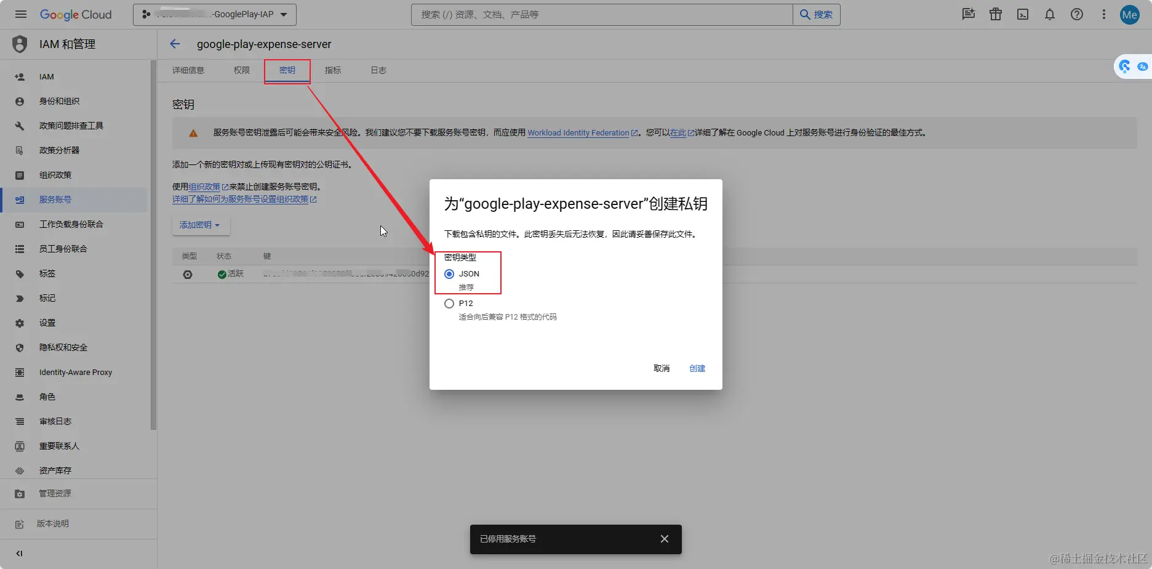The width and height of the screenshot is (1152, 569).
Task: Click the 活跃 status in the key row
Action: [231, 274]
